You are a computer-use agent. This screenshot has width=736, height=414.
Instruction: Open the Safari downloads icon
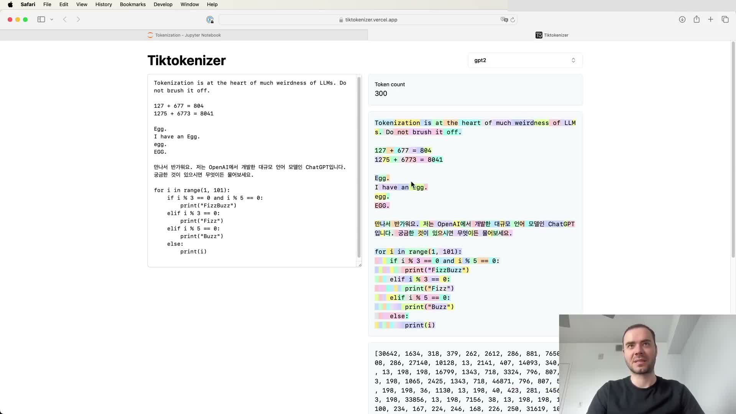(x=682, y=20)
